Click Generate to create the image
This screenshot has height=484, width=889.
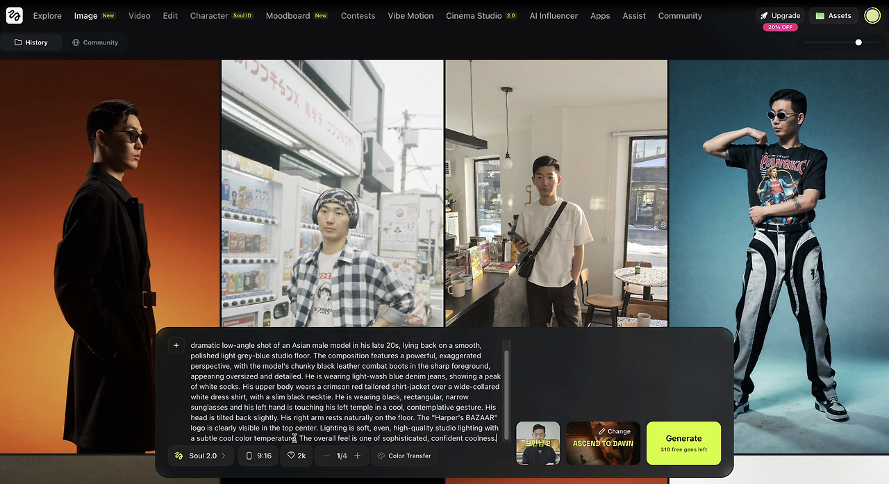683,442
